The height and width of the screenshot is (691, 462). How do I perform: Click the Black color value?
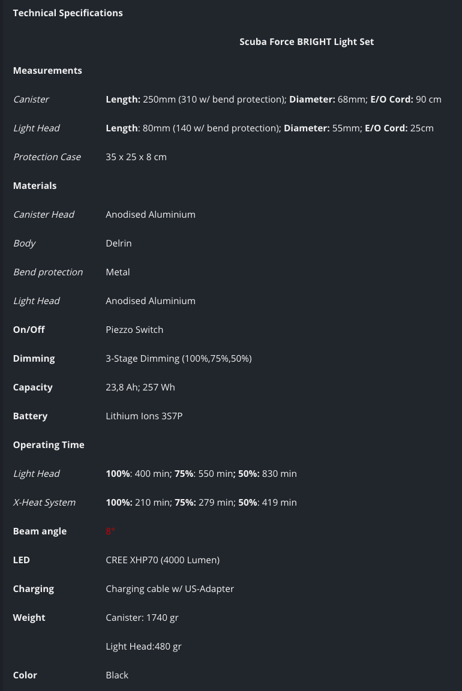point(117,675)
